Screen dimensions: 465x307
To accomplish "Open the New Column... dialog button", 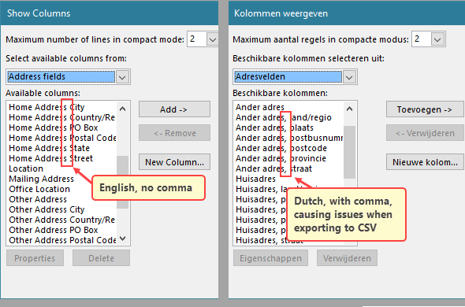I will tap(174, 162).
